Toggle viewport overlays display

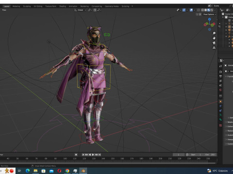pyautogui.click(x=191, y=10)
